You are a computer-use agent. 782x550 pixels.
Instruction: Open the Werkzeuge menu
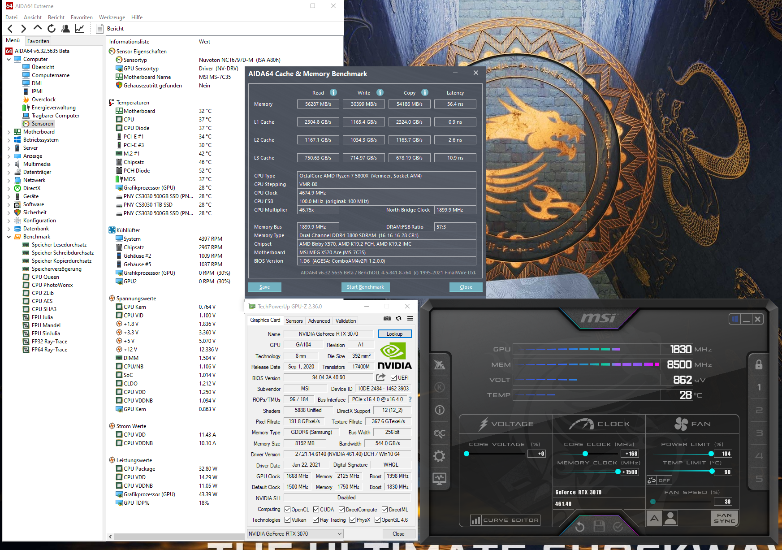(x=112, y=17)
